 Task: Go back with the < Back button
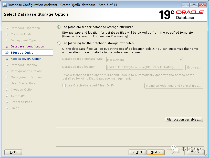click(138, 152)
